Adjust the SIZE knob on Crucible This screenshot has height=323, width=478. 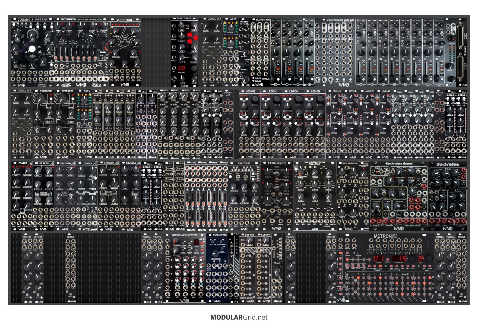tap(125, 170)
